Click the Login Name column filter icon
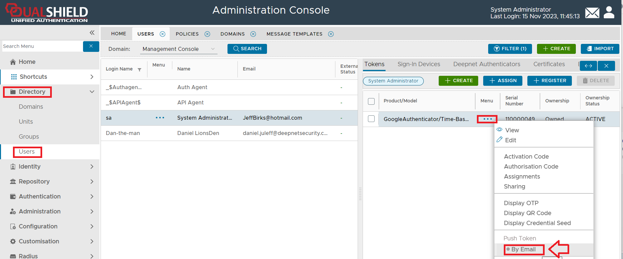The width and height of the screenshot is (623, 259). click(139, 69)
